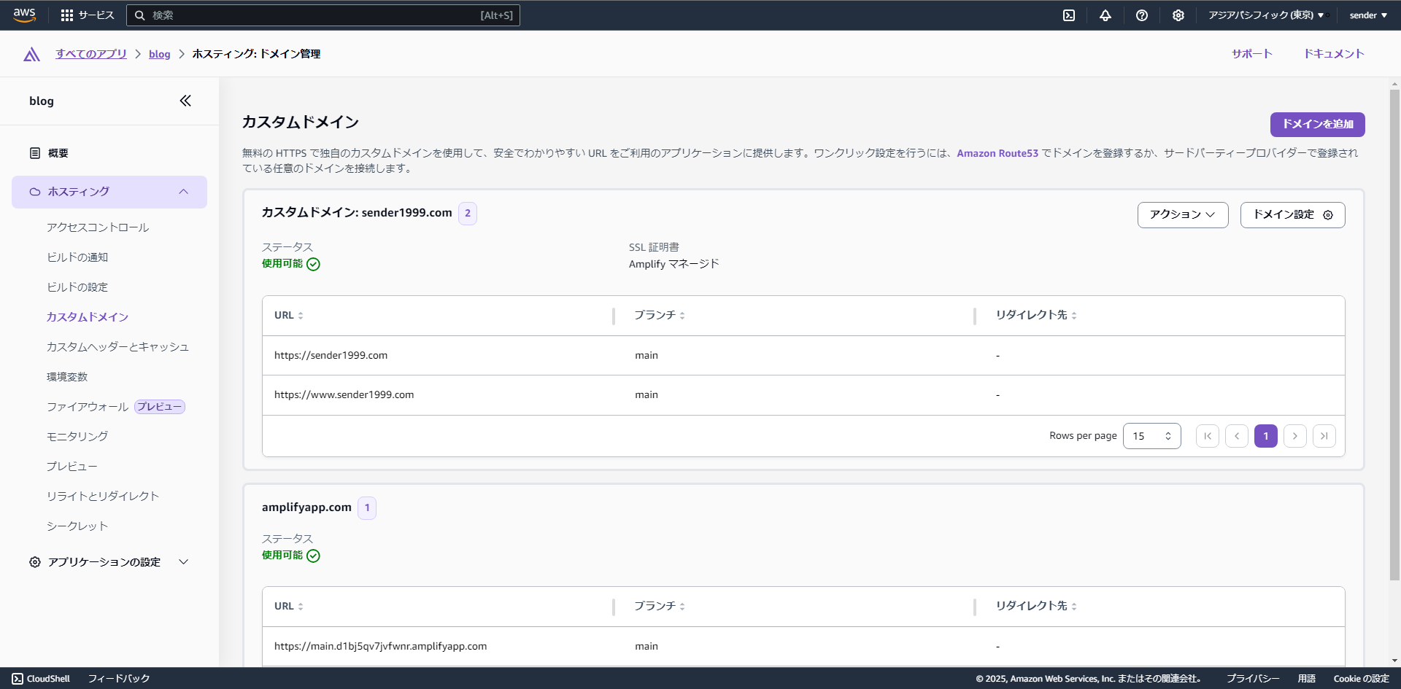Click the main.d1bj5qv7jvfwnr.amplifyapp.com URL cell
Viewport: 1401px width, 689px height.
tap(381, 647)
